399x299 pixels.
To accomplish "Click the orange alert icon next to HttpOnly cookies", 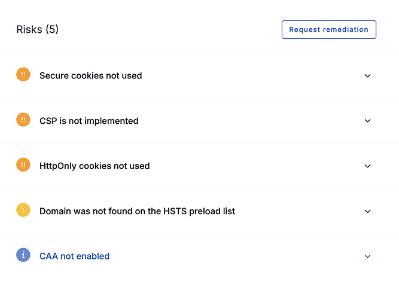I will 23,165.
